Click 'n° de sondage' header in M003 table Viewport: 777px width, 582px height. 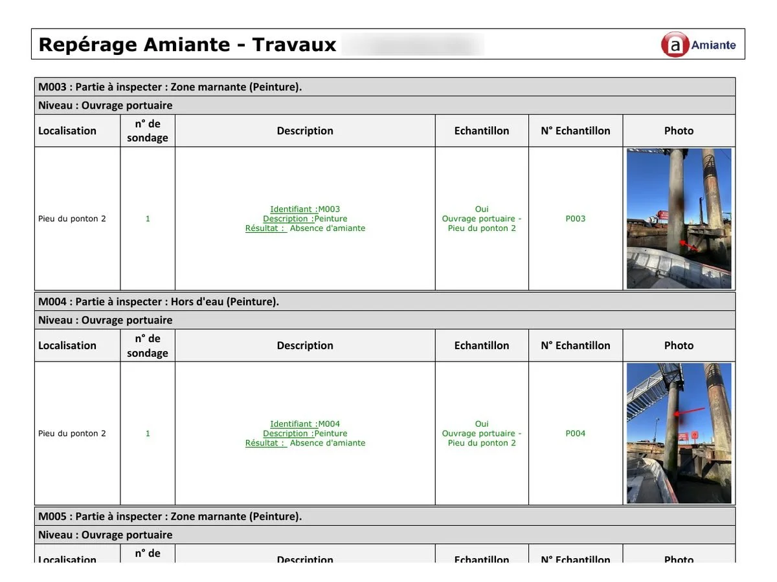(x=148, y=131)
